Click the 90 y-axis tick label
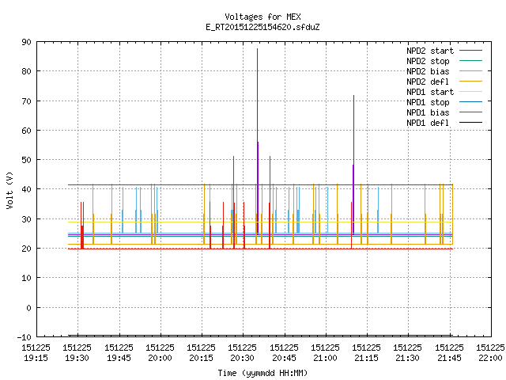The height and width of the screenshot is (380, 506). click(x=26, y=42)
